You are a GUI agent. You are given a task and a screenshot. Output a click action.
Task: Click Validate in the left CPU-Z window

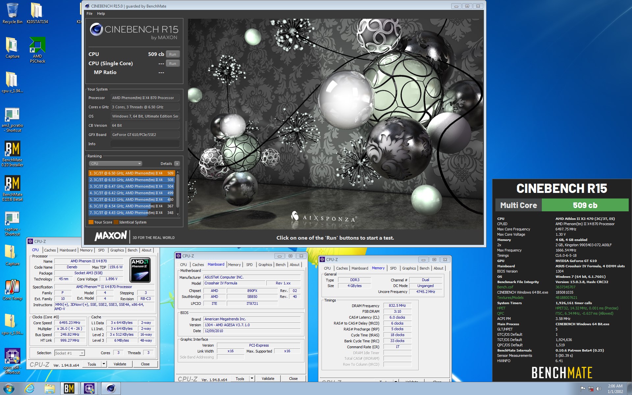click(x=120, y=364)
